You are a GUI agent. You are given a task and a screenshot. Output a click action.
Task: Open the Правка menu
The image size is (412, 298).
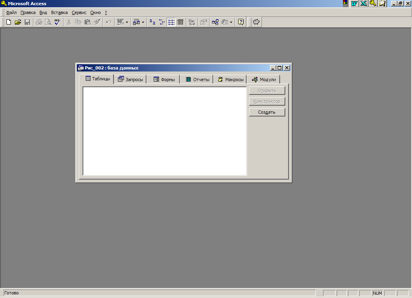click(x=28, y=12)
